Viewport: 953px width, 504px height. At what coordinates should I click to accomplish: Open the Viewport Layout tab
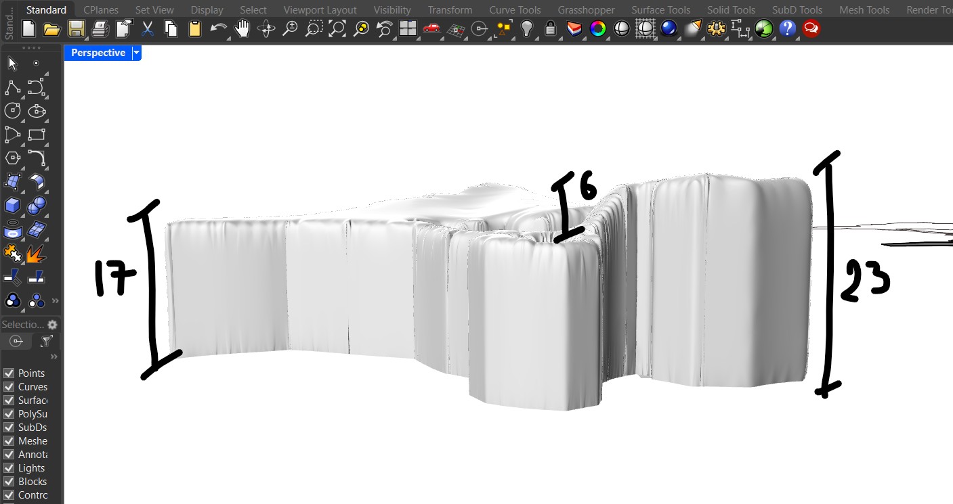pos(320,10)
